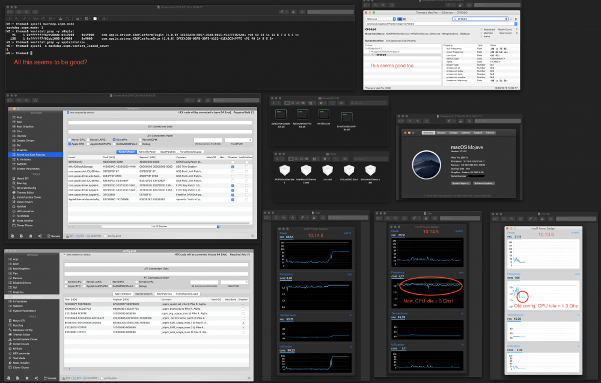Enable AppleIntelCPUPM checkbox in inactive Clover window
Viewport: 601px width, 383px height.
pos(84,286)
